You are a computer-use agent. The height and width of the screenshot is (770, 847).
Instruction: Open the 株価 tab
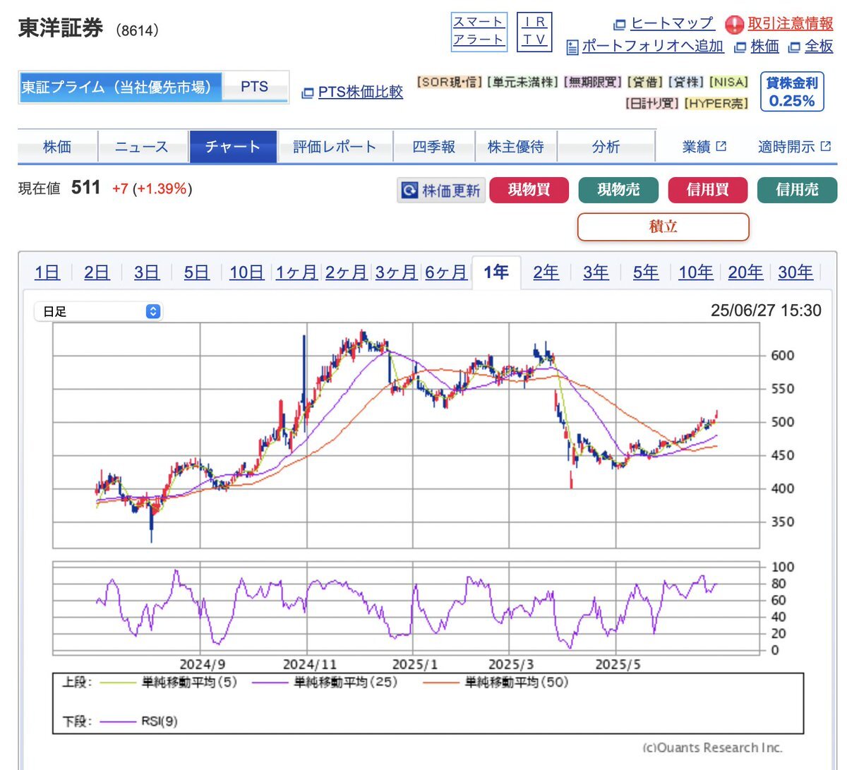coord(57,147)
